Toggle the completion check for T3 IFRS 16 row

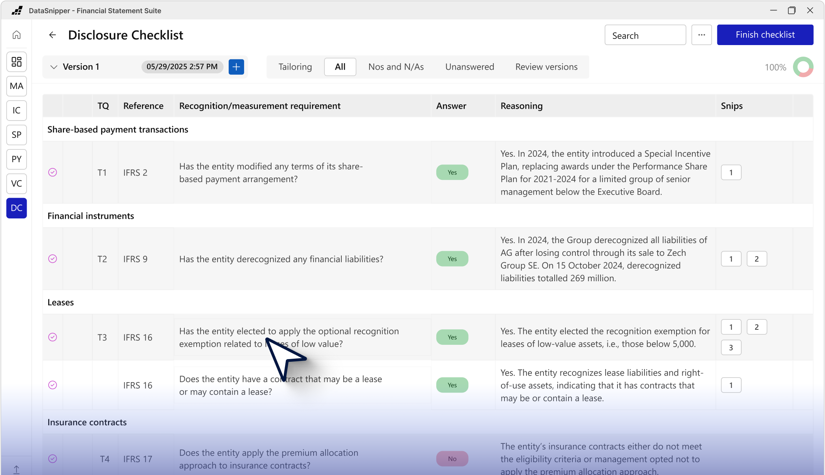tap(52, 337)
